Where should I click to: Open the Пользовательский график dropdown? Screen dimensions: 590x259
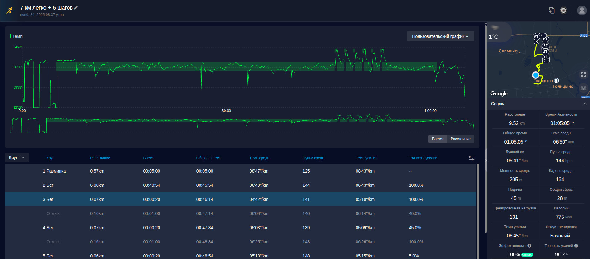point(440,36)
